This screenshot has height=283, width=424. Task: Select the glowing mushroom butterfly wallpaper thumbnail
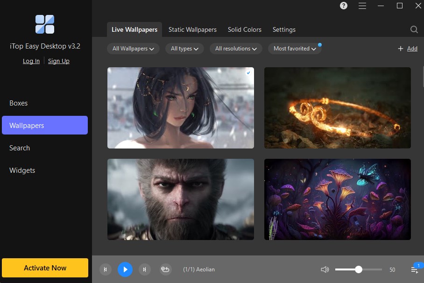(x=337, y=199)
